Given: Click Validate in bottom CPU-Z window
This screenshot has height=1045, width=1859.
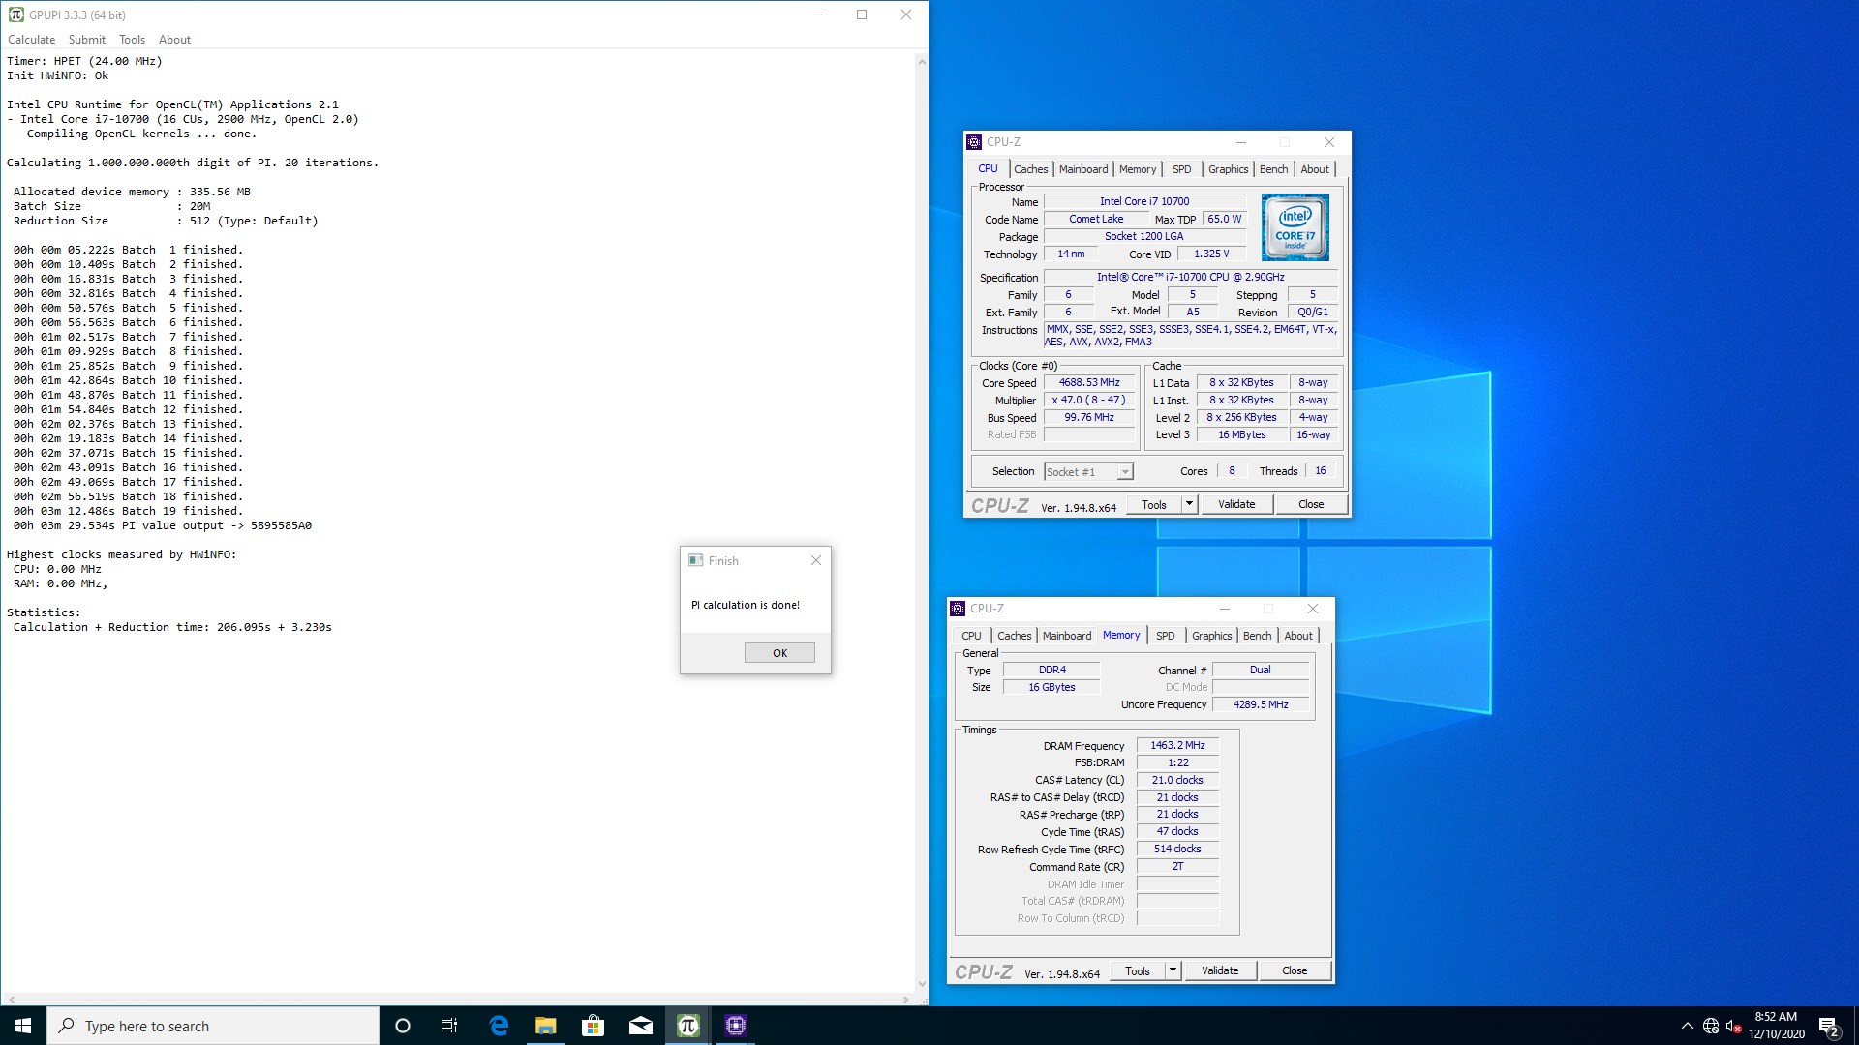Looking at the screenshot, I should point(1220,970).
